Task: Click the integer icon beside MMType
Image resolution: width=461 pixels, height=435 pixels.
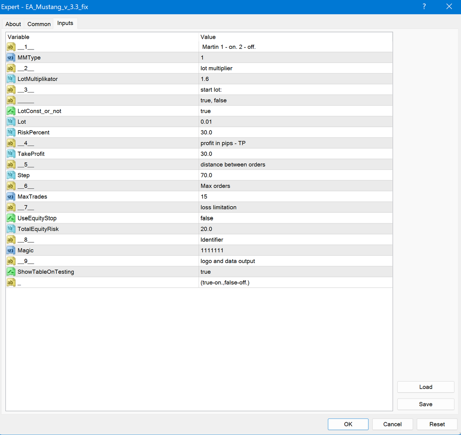Action: pos(11,58)
